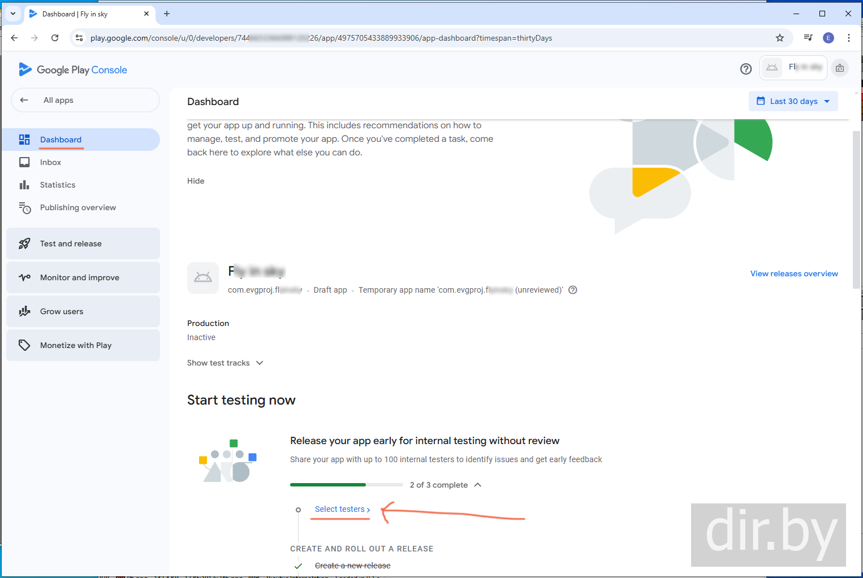Click the rocket icon for Test and release

[24, 244]
